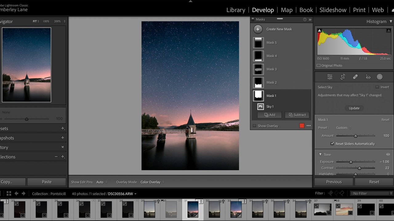This screenshot has height=221, width=394.
Task: Remove collection with minus icon
Action: pos(56,157)
